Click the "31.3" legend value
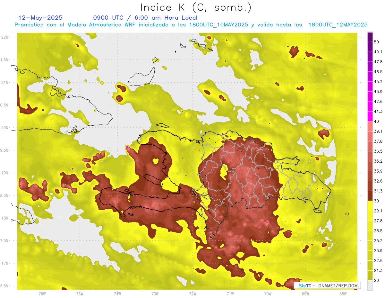The height and width of the screenshot is (298, 385). click(x=378, y=191)
